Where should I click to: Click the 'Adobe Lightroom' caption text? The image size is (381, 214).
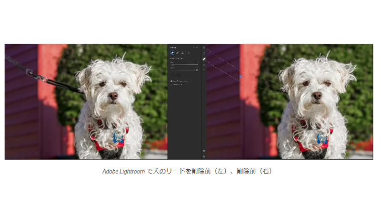(x=123, y=171)
